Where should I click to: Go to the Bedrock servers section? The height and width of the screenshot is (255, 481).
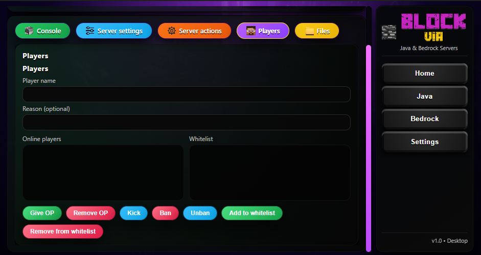coord(424,119)
